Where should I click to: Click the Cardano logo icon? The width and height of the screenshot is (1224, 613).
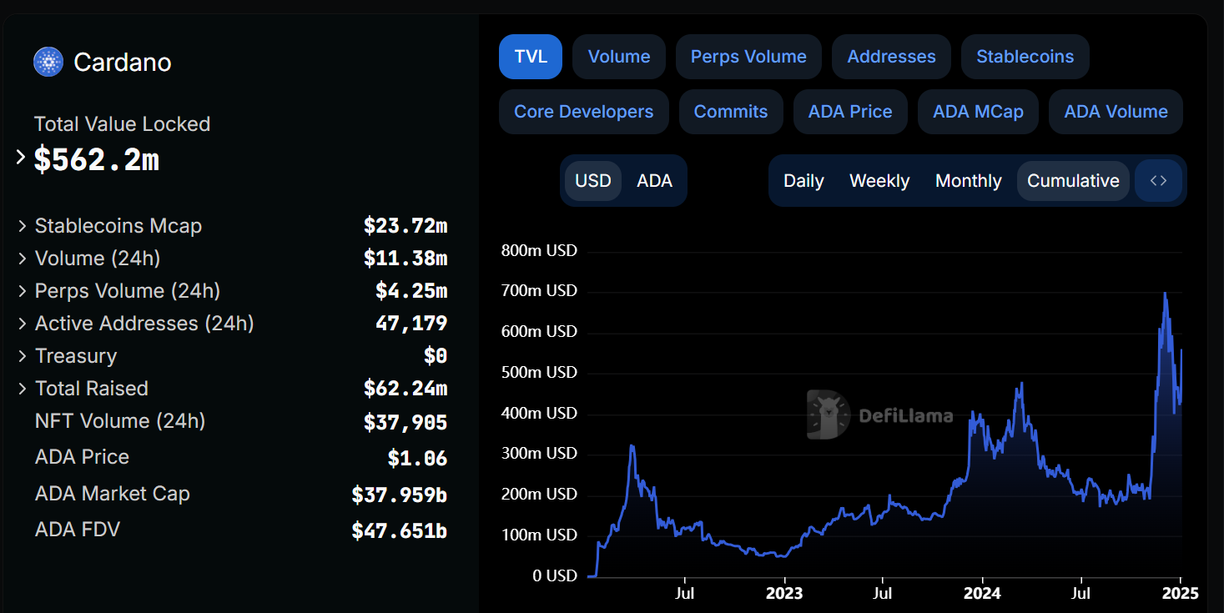(x=48, y=63)
